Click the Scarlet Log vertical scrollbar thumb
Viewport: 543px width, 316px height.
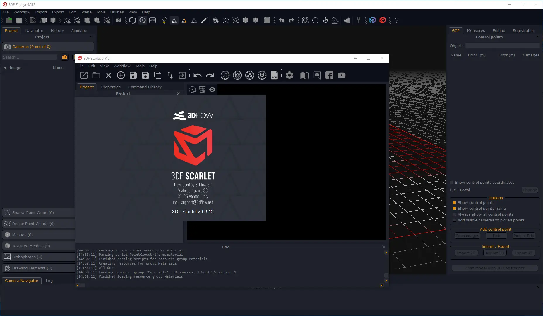pos(386,275)
